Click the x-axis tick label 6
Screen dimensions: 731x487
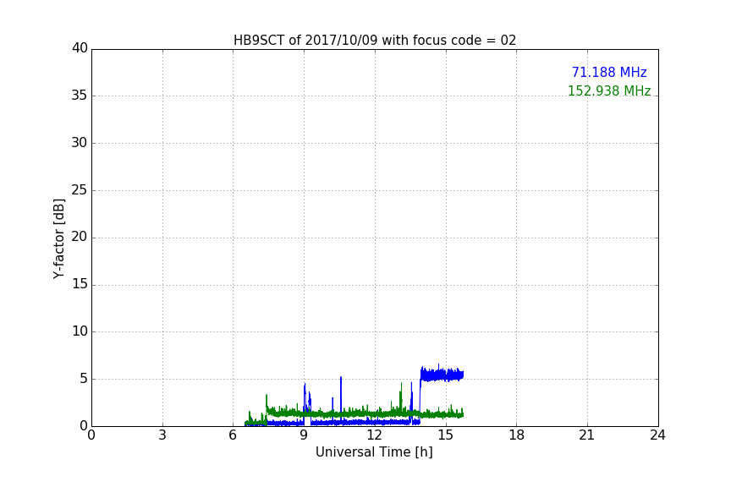point(234,435)
